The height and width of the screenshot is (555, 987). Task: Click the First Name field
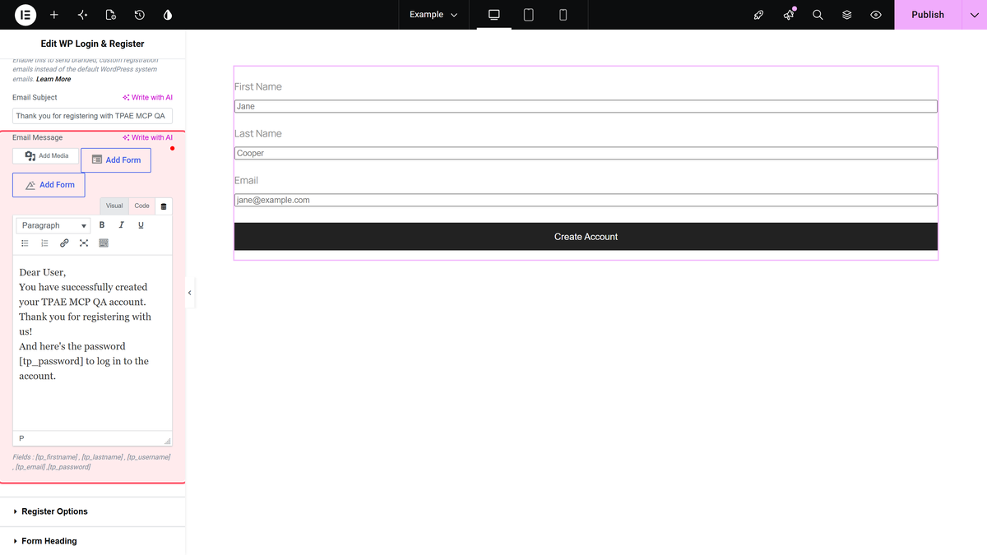[586, 106]
